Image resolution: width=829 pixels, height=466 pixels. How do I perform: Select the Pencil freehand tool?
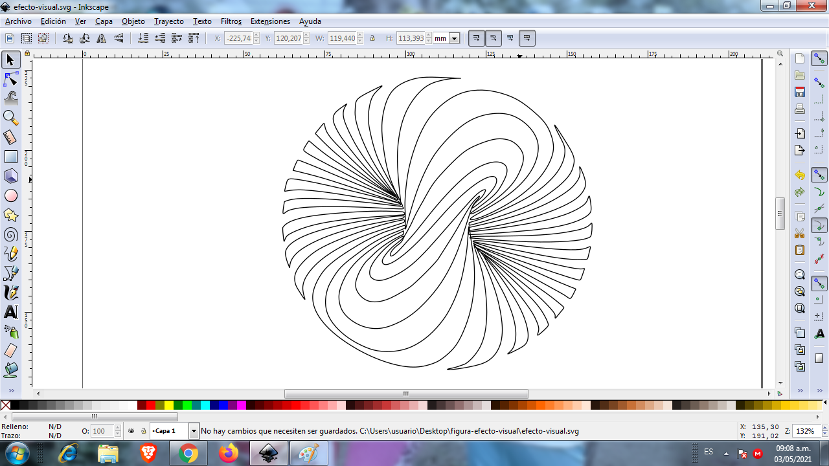[x=10, y=254]
